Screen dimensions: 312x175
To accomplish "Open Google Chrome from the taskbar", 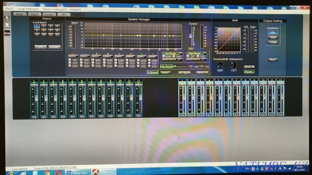I will (x=47, y=172).
